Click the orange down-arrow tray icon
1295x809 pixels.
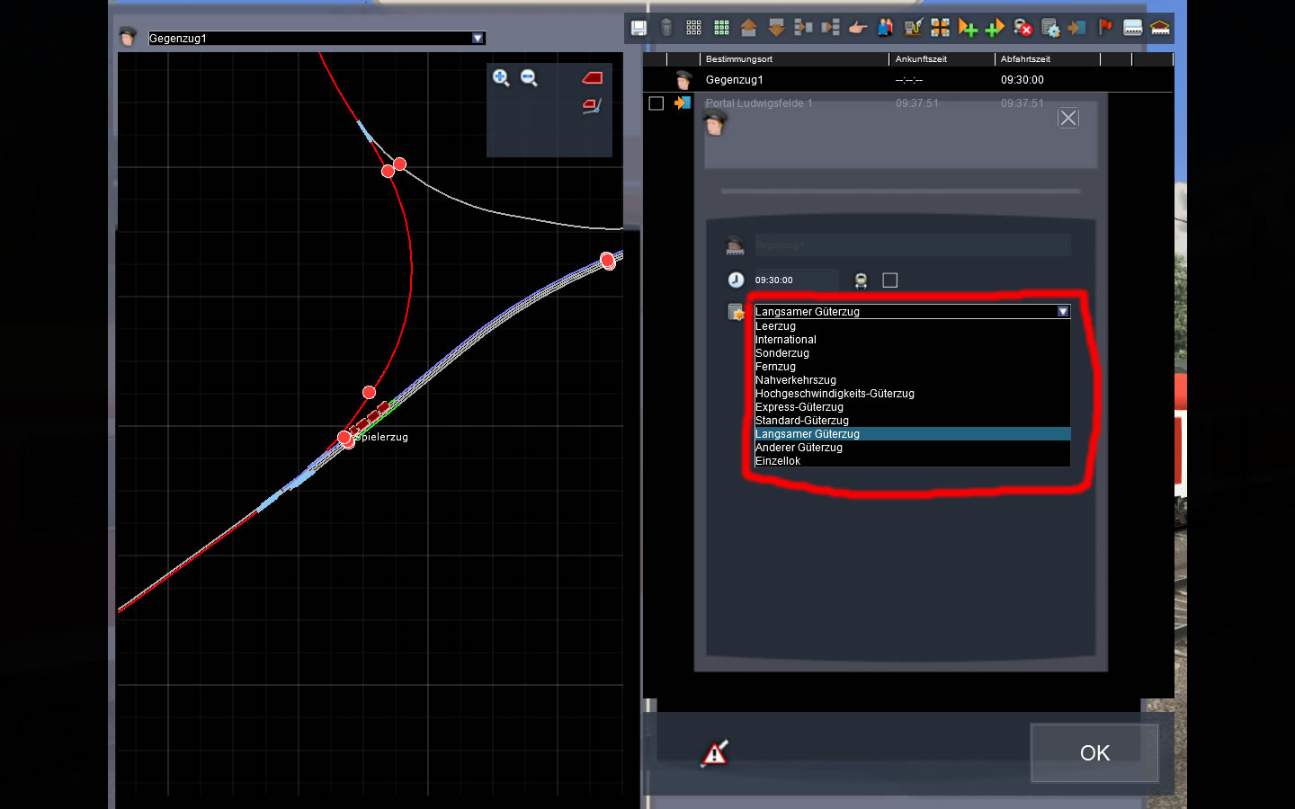point(776,28)
